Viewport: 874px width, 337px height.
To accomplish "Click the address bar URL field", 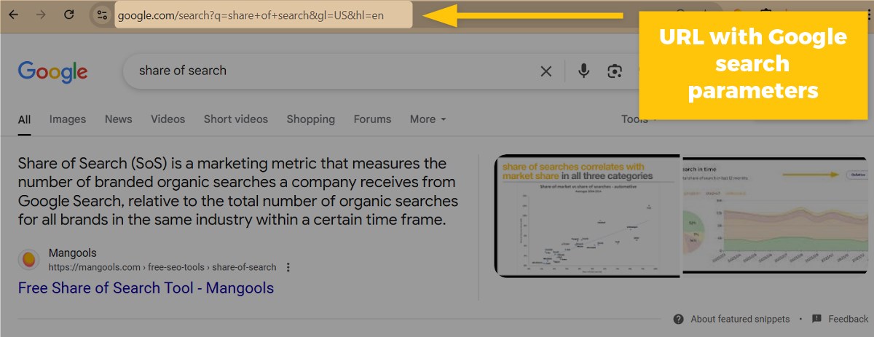I will click(x=264, y=15).
